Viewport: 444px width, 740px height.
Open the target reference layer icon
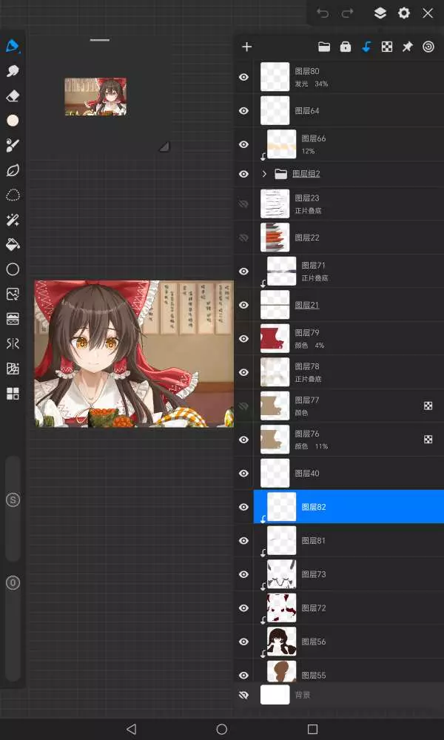(x=428, y=47)
